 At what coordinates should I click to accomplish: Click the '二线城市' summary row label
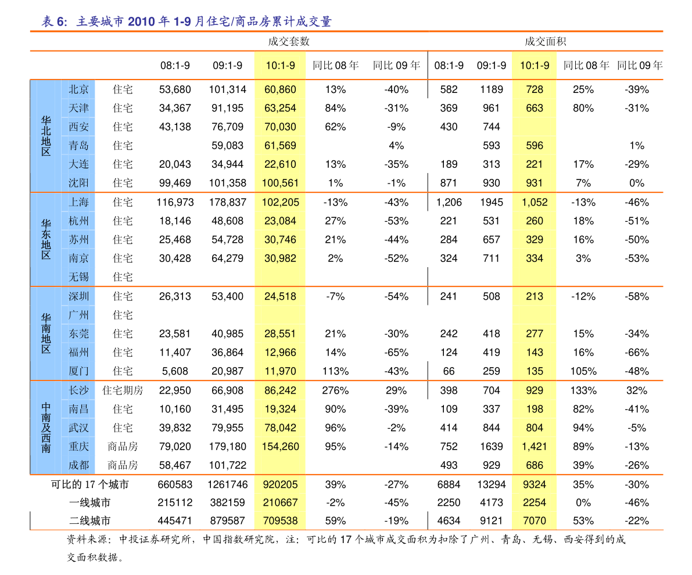coord(89,521)
